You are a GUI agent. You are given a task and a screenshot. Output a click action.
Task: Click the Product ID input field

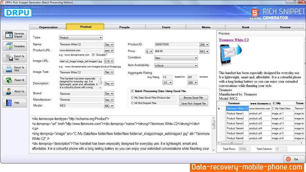click(176, 44)
